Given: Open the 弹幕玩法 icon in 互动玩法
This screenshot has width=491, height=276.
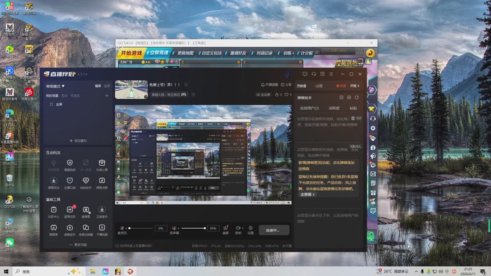Looking at the screenshot, I should [x=53, y=180].
